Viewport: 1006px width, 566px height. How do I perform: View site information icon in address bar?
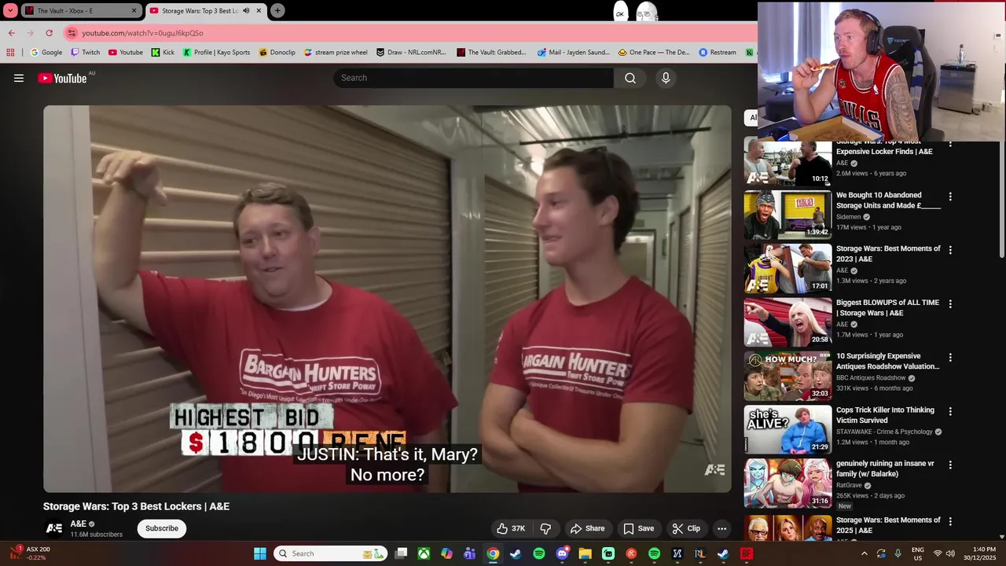[72, 33]
